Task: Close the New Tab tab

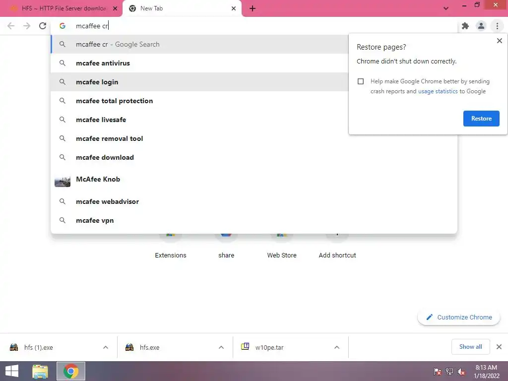Action: pyautogui.click(x=234, y=9)
